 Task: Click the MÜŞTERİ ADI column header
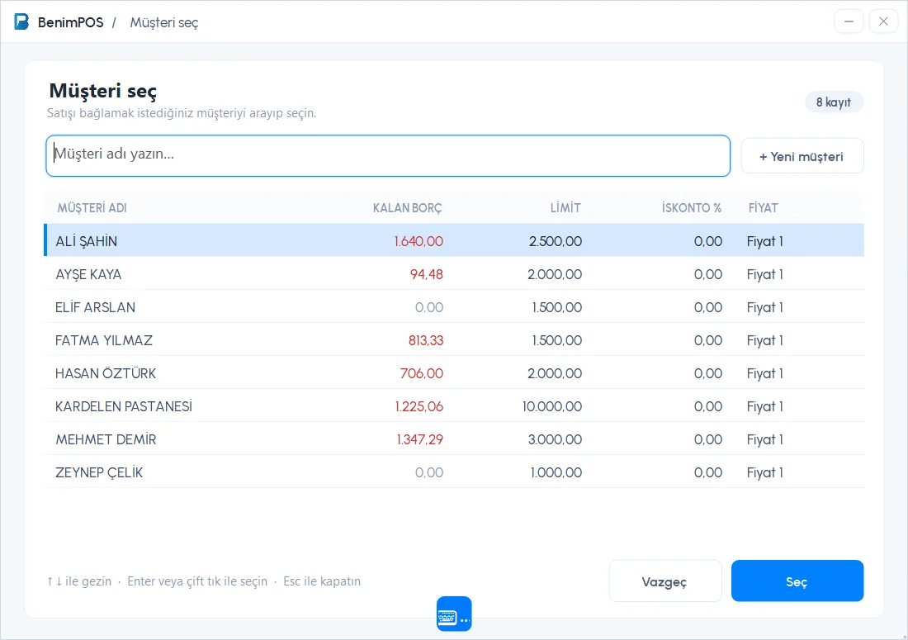click(92, 208)
